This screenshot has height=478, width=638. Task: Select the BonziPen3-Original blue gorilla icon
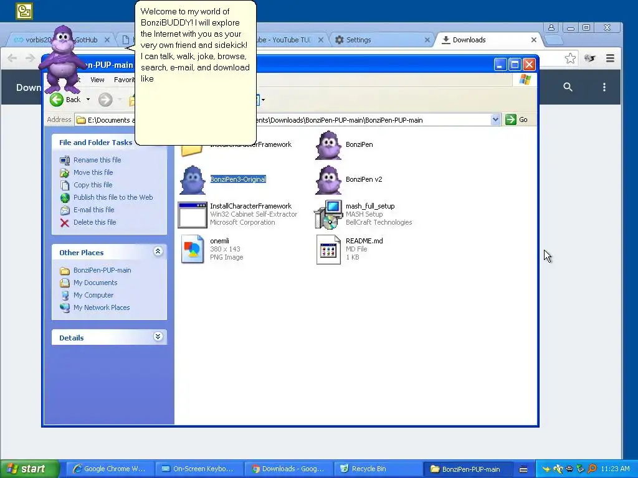tap(193, 180)
